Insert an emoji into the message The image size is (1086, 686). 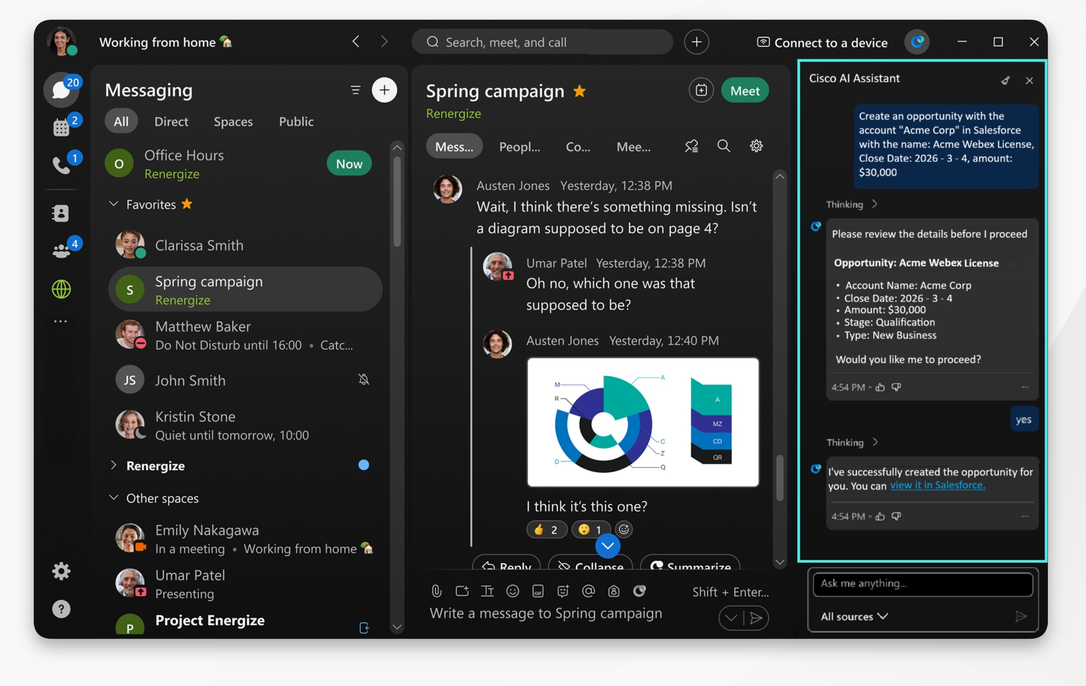(x=512, y=591)
